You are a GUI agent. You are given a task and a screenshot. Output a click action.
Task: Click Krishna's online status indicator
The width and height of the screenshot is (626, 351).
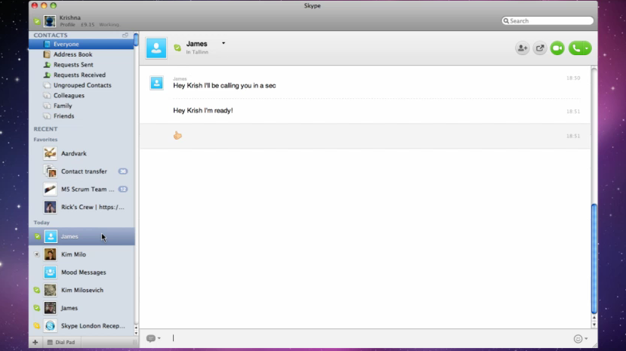coord(37,21)
